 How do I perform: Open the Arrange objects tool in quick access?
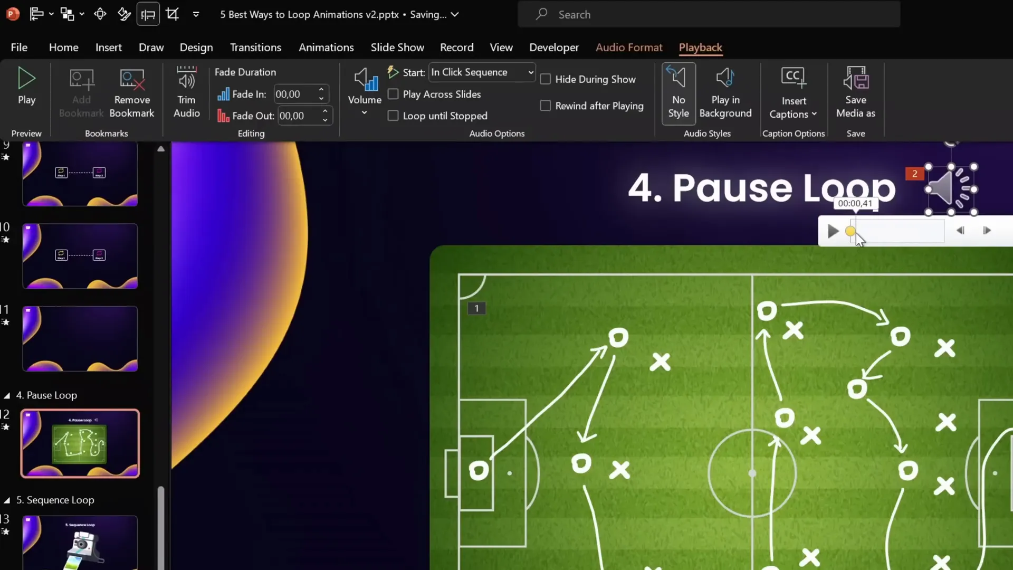coord(67,14)
